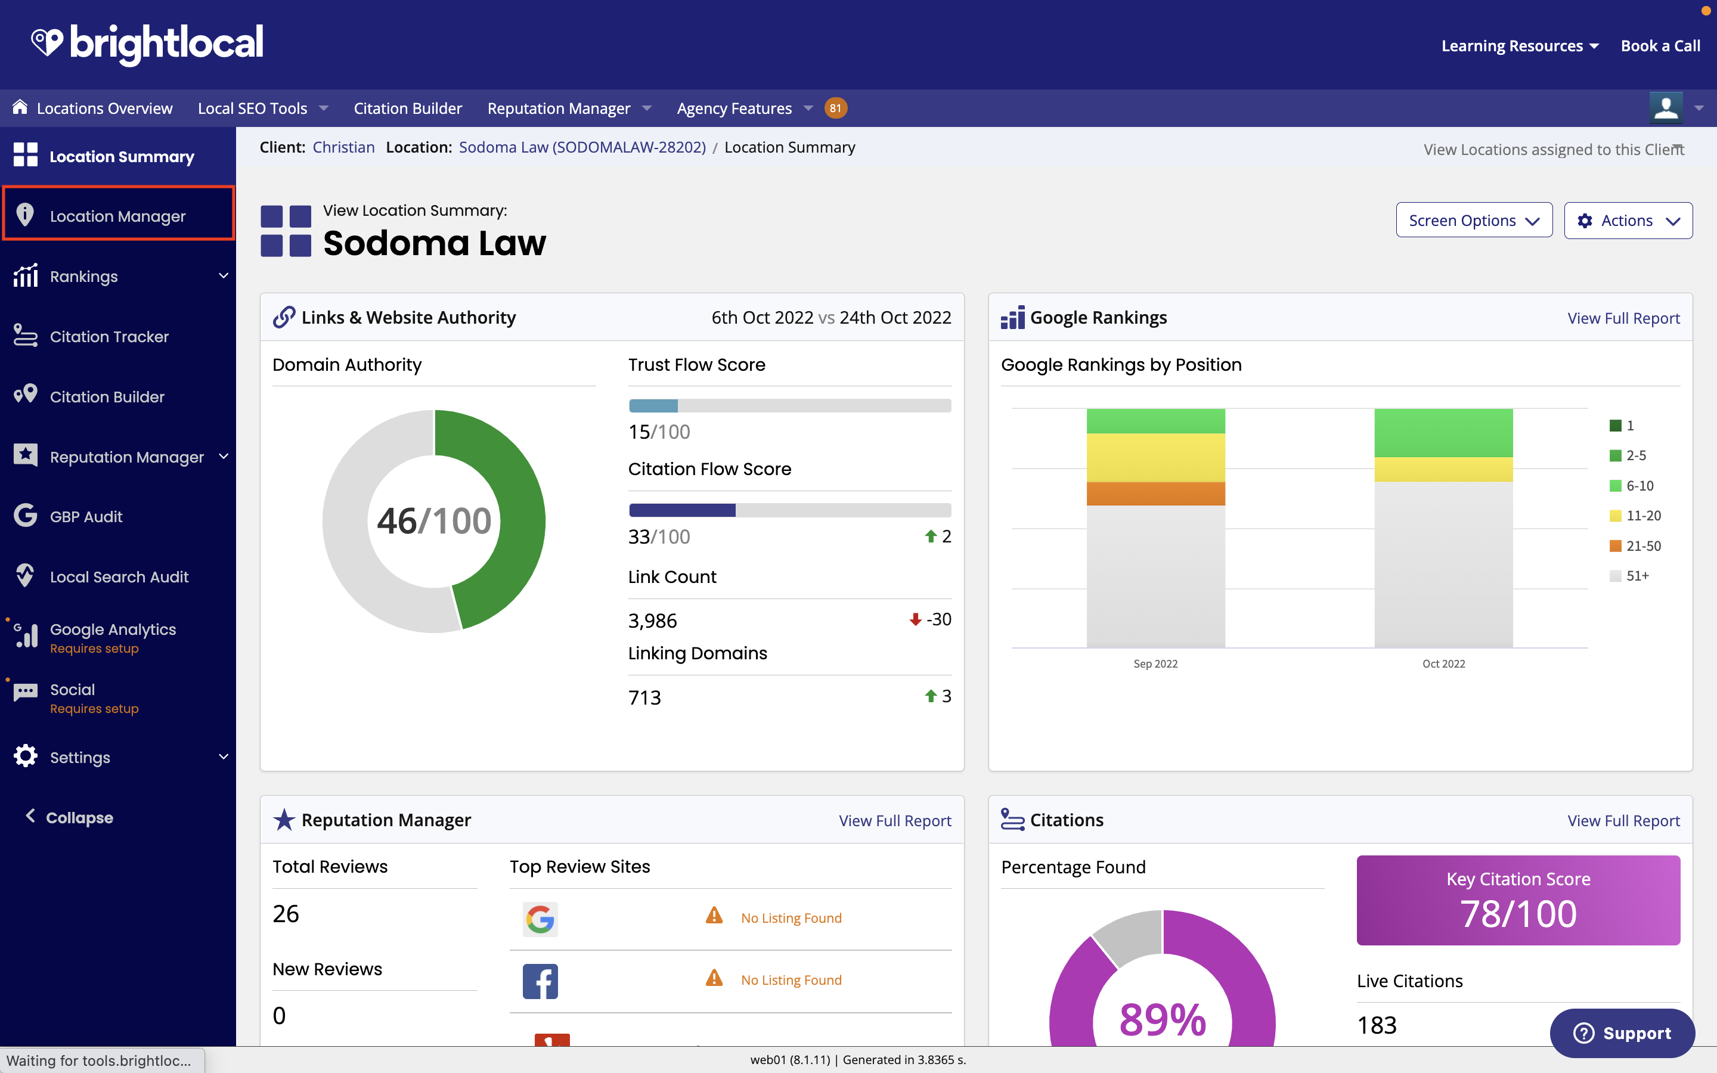The width and height of the screenshot is (1717, 1073).
Task: Click the Google logo in Top Review Sites
Action: [540, 919]
